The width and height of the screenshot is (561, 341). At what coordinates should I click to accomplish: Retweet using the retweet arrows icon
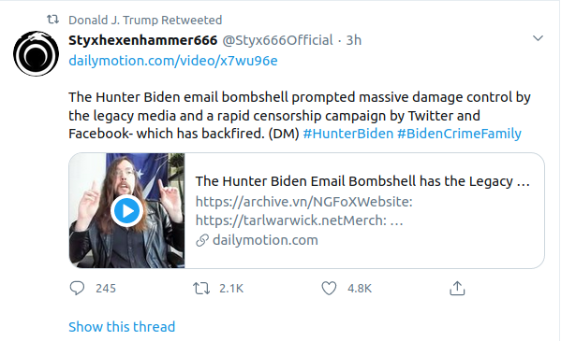201,288
